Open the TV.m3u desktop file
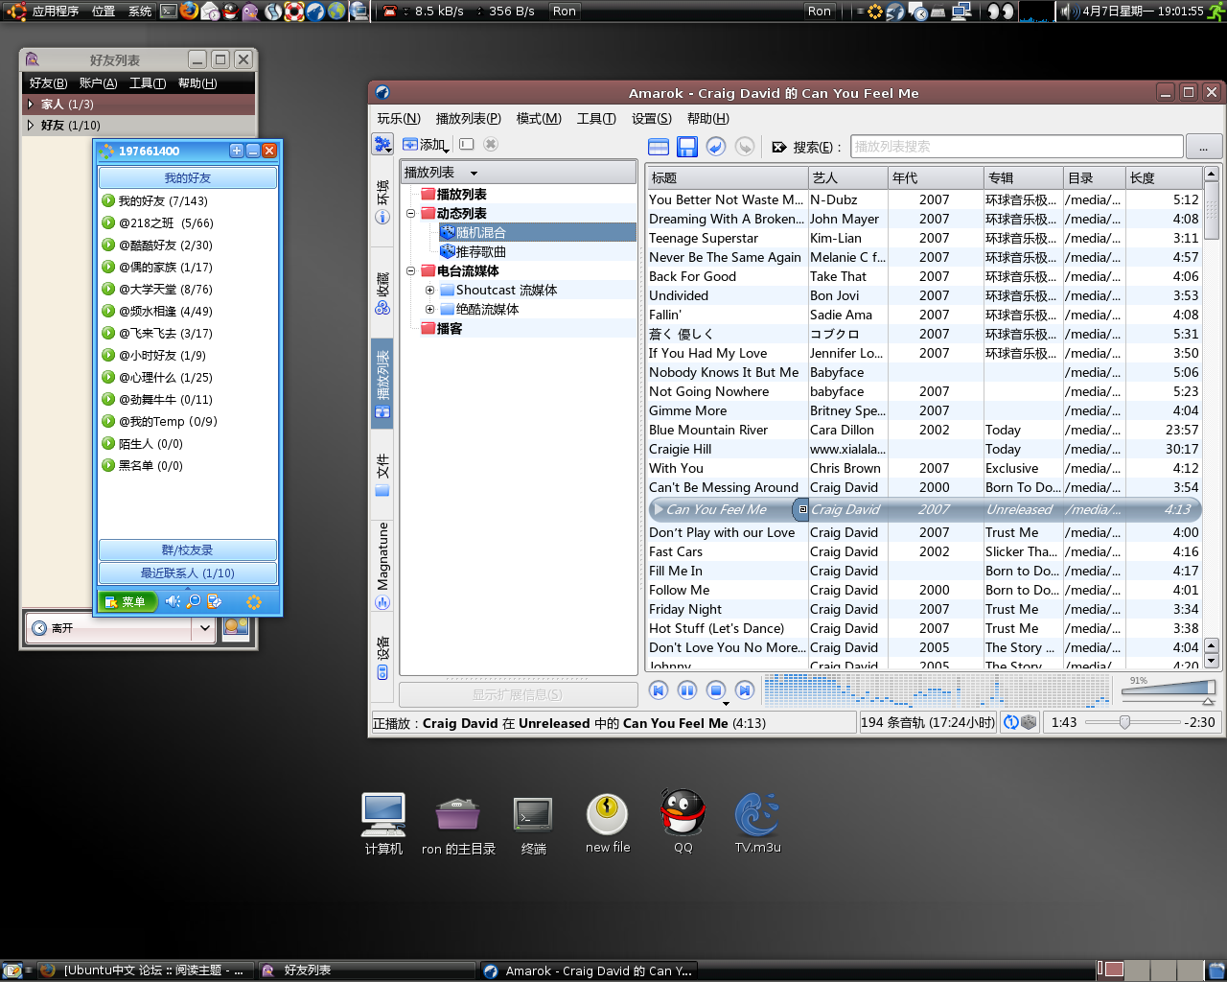This screenshot has height=982, width=1227. 757,822
